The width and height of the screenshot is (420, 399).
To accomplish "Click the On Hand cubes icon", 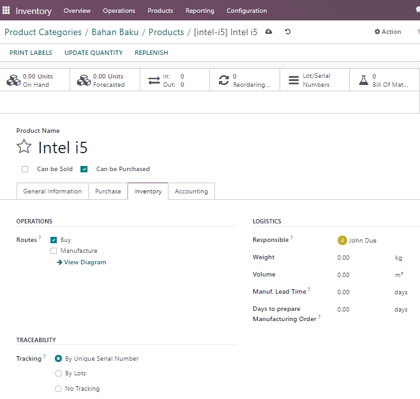I will point(13,80).
